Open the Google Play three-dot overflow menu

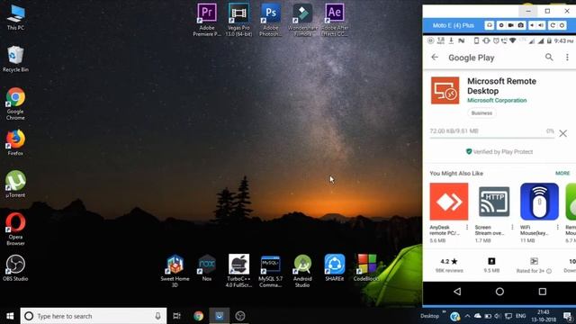tap(567, 58)
